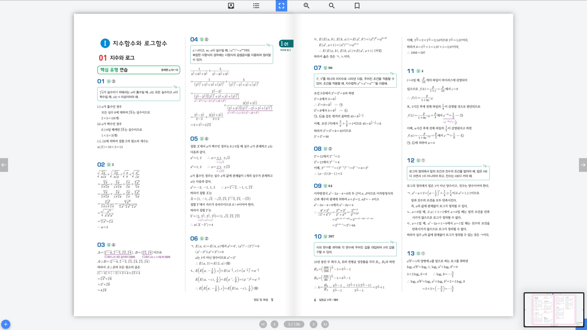
Task: Advance one page in bottom bar
Action: (x=313, y=324)
